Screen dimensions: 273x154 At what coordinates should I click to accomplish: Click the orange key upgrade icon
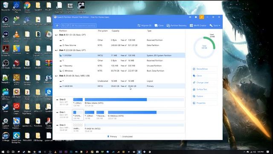pos(202,17)
